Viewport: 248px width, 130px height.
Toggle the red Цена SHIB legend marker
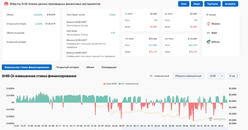[104, 84]
